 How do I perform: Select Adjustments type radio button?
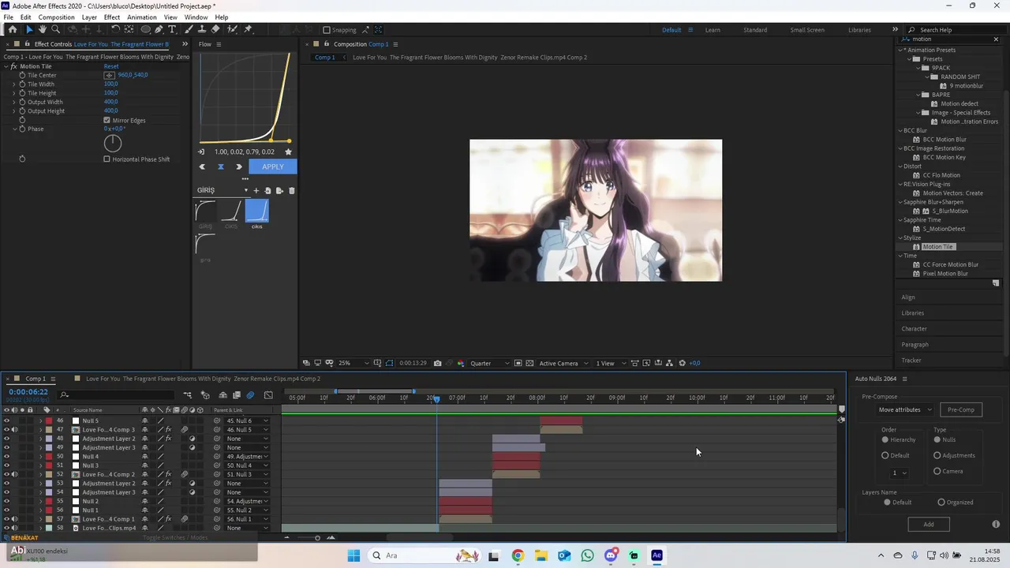(937, 455)
